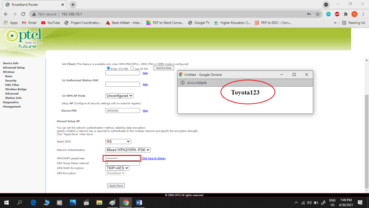Open the Extensions puzzle icon
Screen dimensions: 369x208
pyautogui.click(x=346, y=14)
